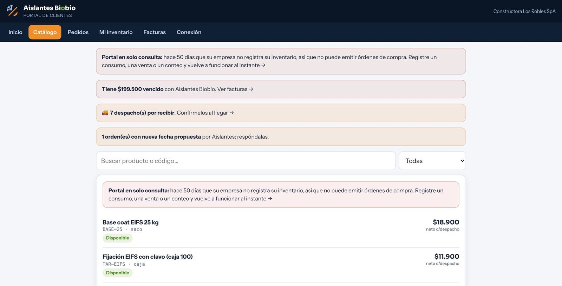
Task: Switch to Mi inventario
Action: 116,32
